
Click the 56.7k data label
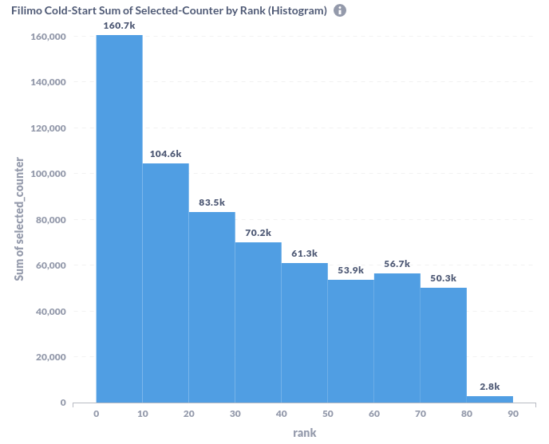[x=397, y=264]
